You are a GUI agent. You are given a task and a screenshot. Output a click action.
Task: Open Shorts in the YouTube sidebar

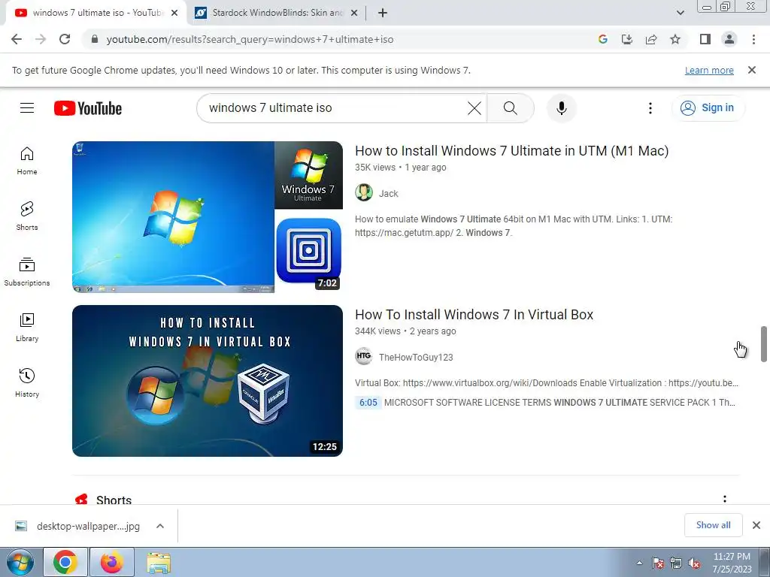[27, 216]
